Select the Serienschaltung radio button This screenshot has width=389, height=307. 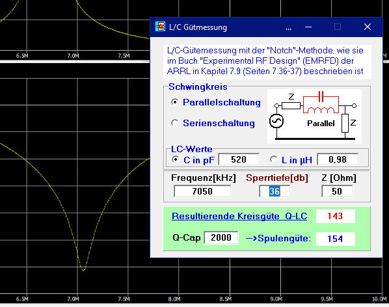pos(175,123)
